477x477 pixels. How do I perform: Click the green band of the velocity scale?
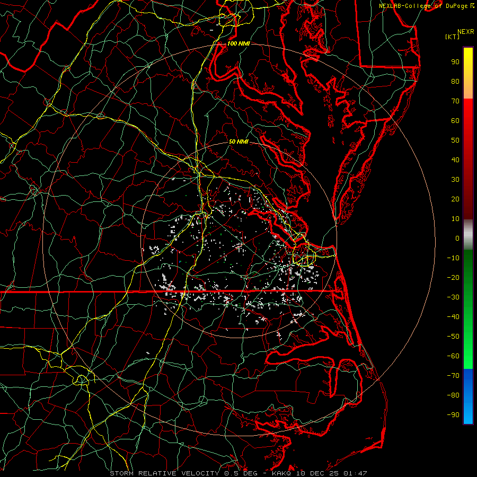tap(468, 309)
